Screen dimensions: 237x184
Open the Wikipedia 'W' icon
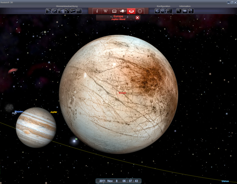pyautogui.click(x=106, y=11)
